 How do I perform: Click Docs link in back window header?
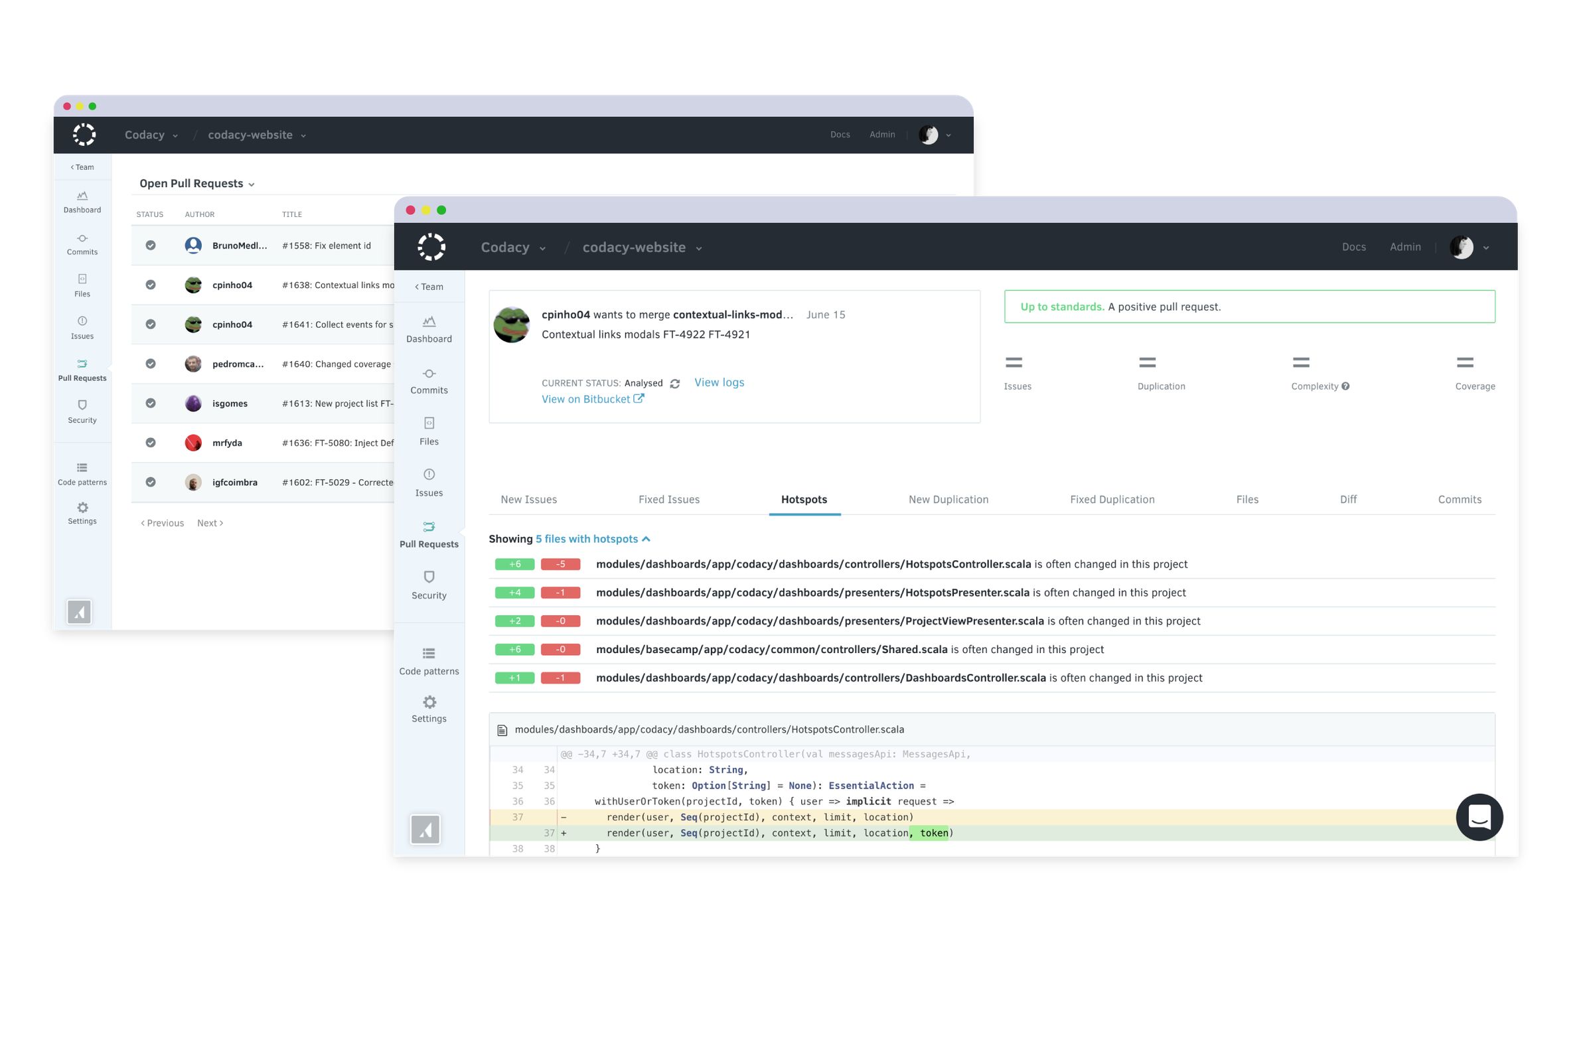coord(840,135)
